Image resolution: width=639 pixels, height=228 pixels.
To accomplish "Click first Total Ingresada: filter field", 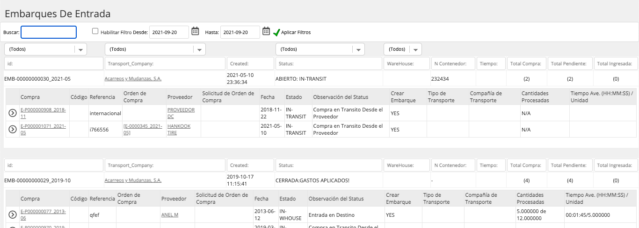I will coord(616,63).
